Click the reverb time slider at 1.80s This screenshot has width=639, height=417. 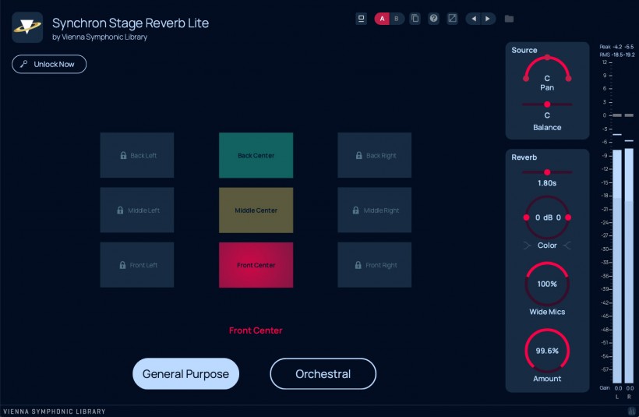(547, 172)
